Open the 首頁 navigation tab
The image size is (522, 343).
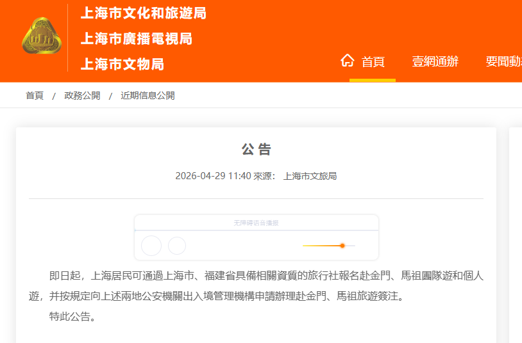point(373,62)
